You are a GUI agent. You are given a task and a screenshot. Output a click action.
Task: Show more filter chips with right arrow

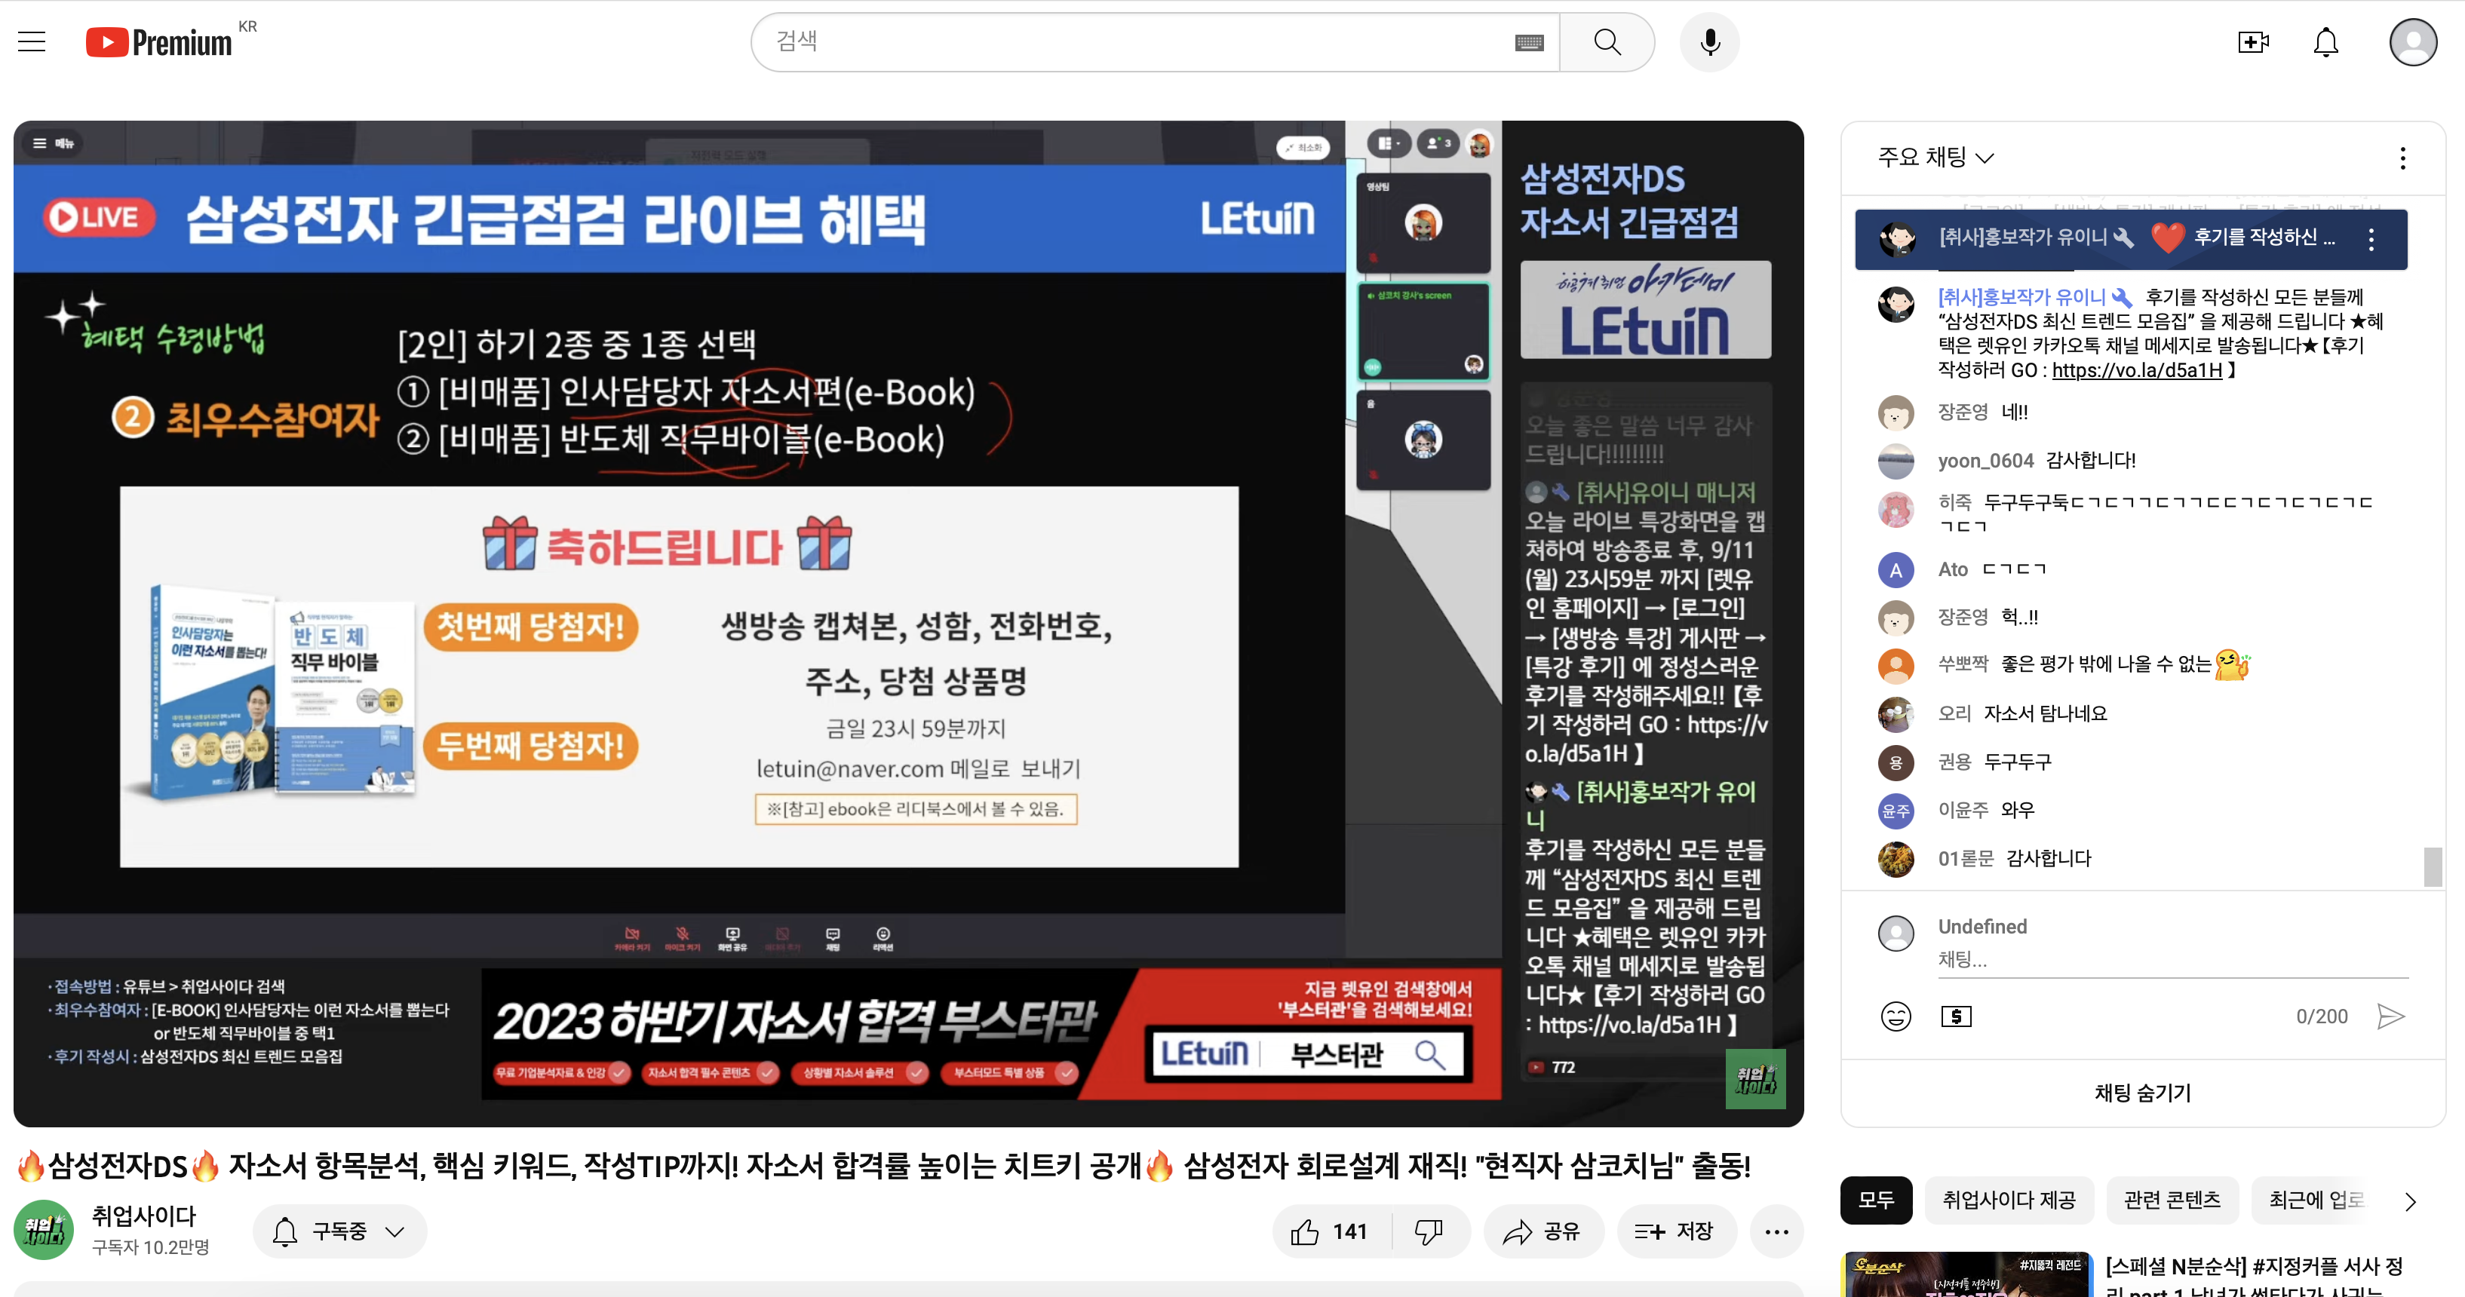click(x=2409, y=1201)
